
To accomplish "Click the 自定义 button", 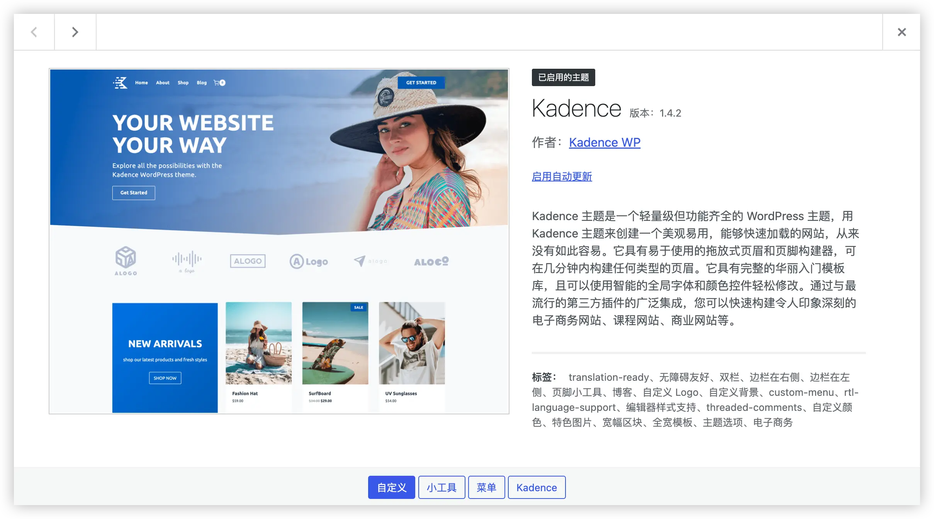I will (391, 487).
